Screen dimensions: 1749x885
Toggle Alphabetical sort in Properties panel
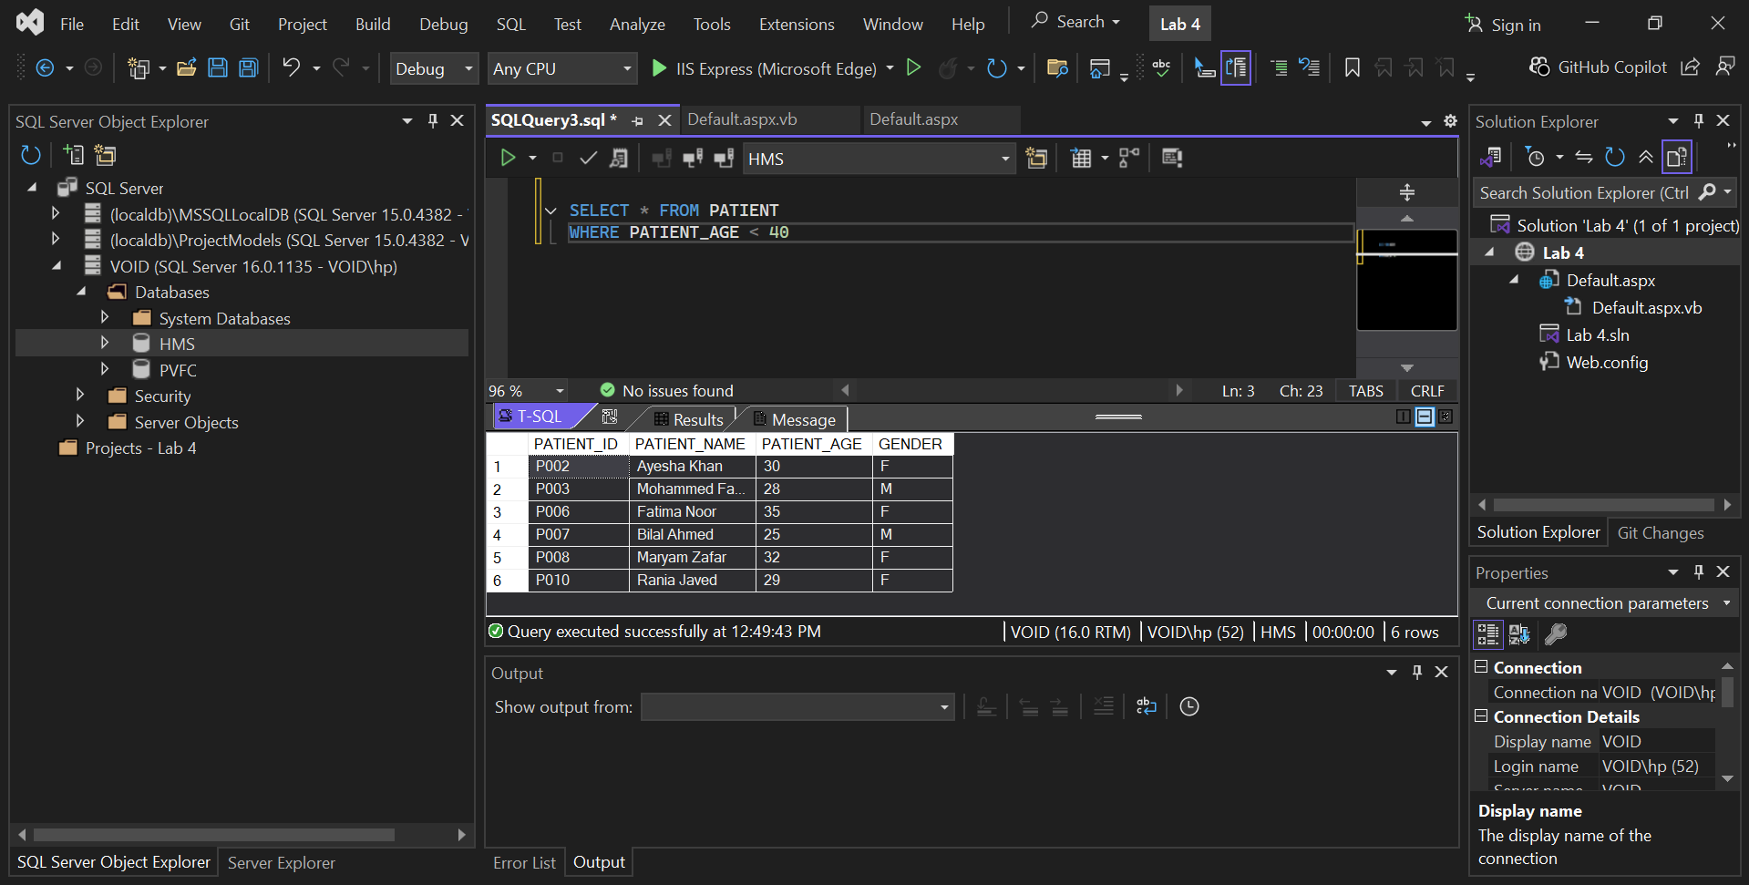(x=1519, y=633)
